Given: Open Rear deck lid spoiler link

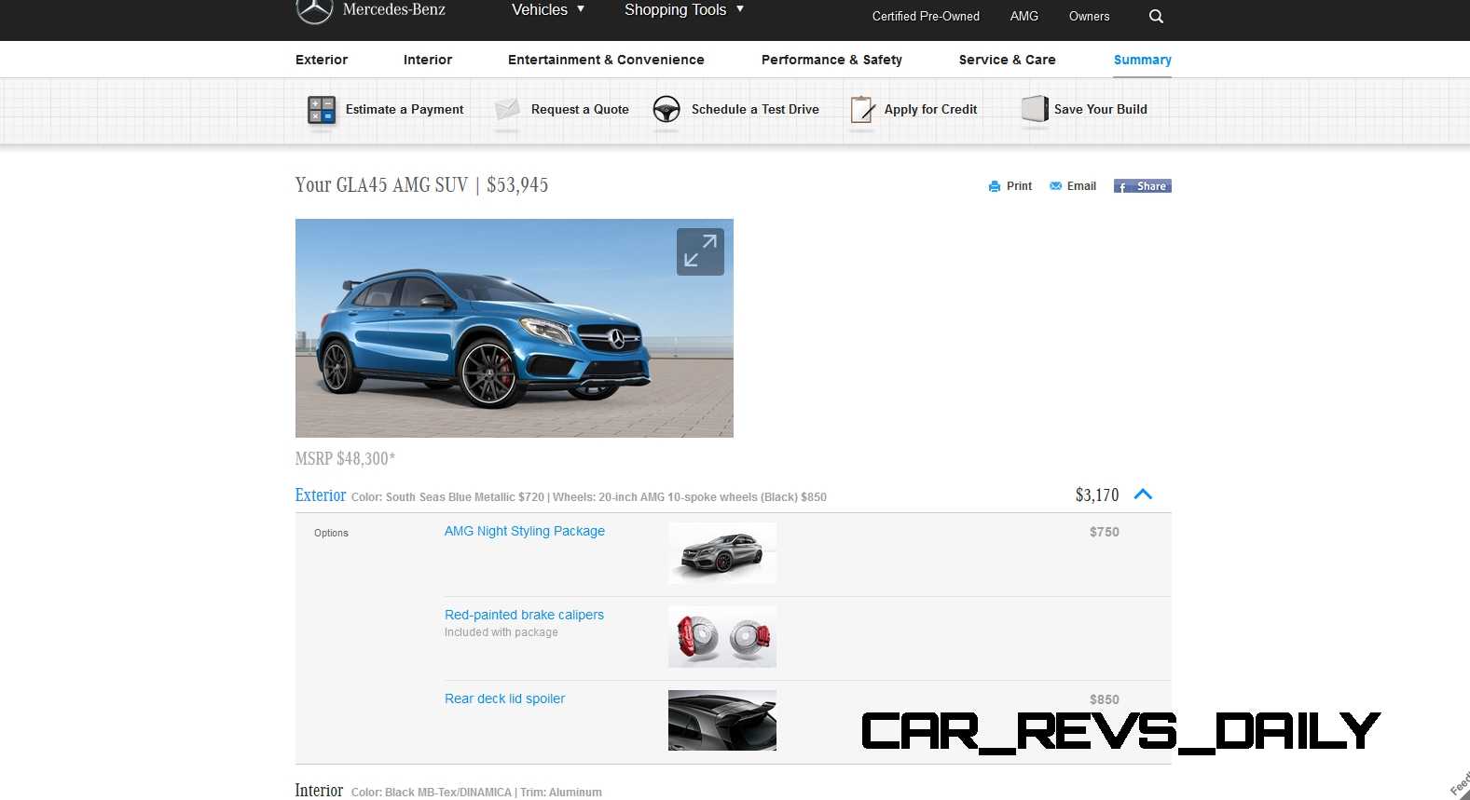Looking at the screenshot, I should point(504,698).
